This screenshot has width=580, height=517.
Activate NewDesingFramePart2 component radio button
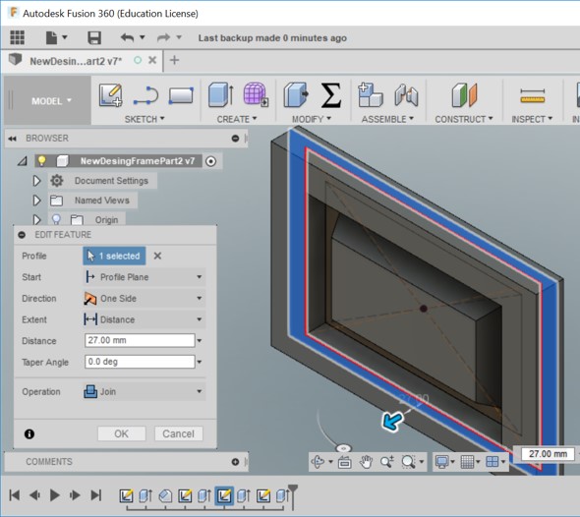pos(210,161)
